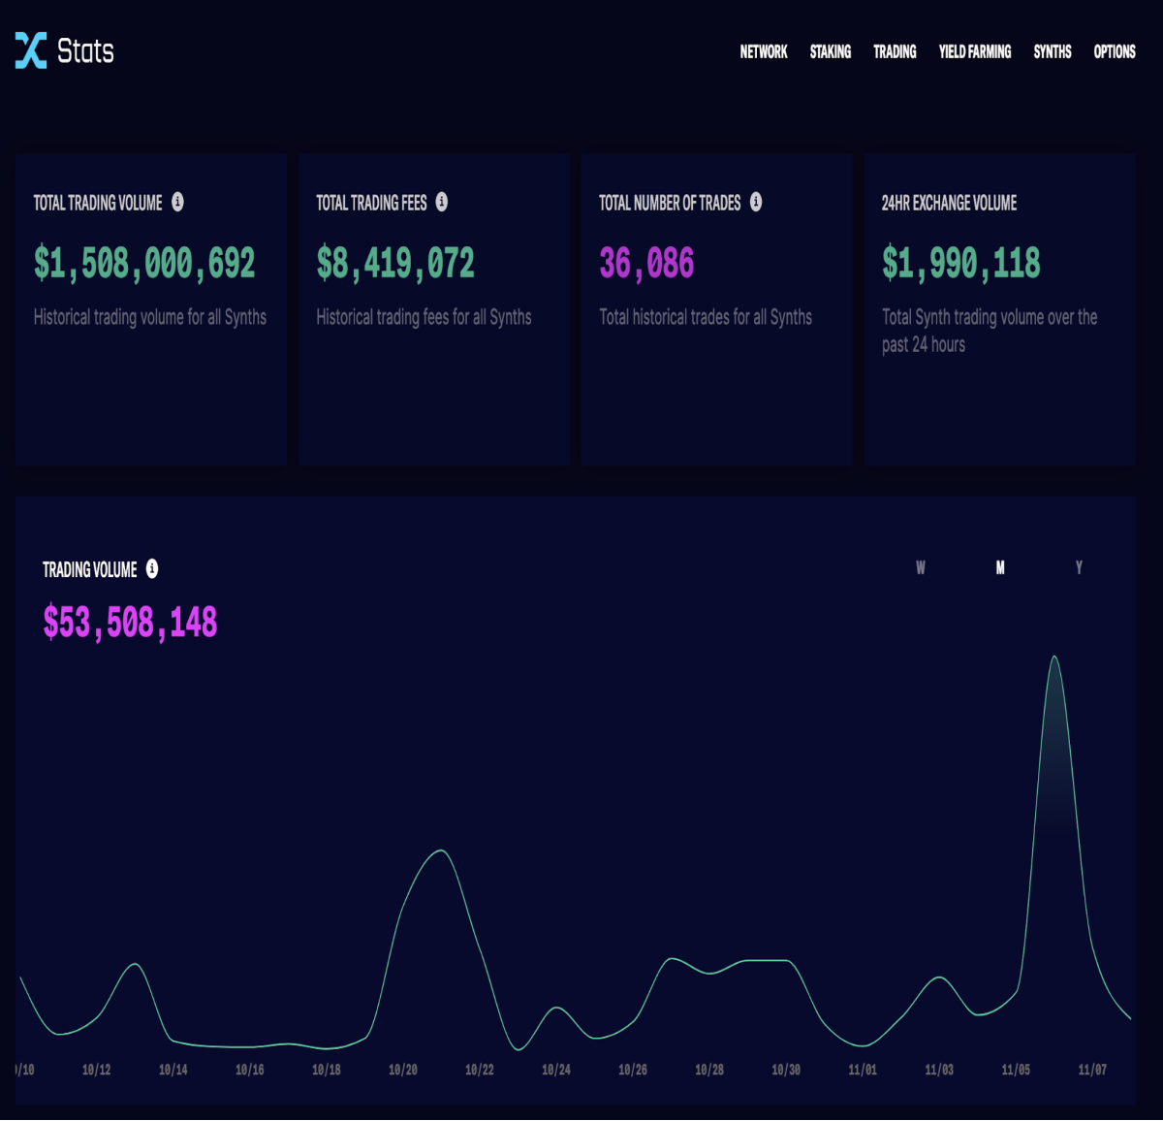The height and width of the screenshot is (1121, 1163).
Task: Click the 10/20 date label on chart axis
Action: click(403, 1070)
